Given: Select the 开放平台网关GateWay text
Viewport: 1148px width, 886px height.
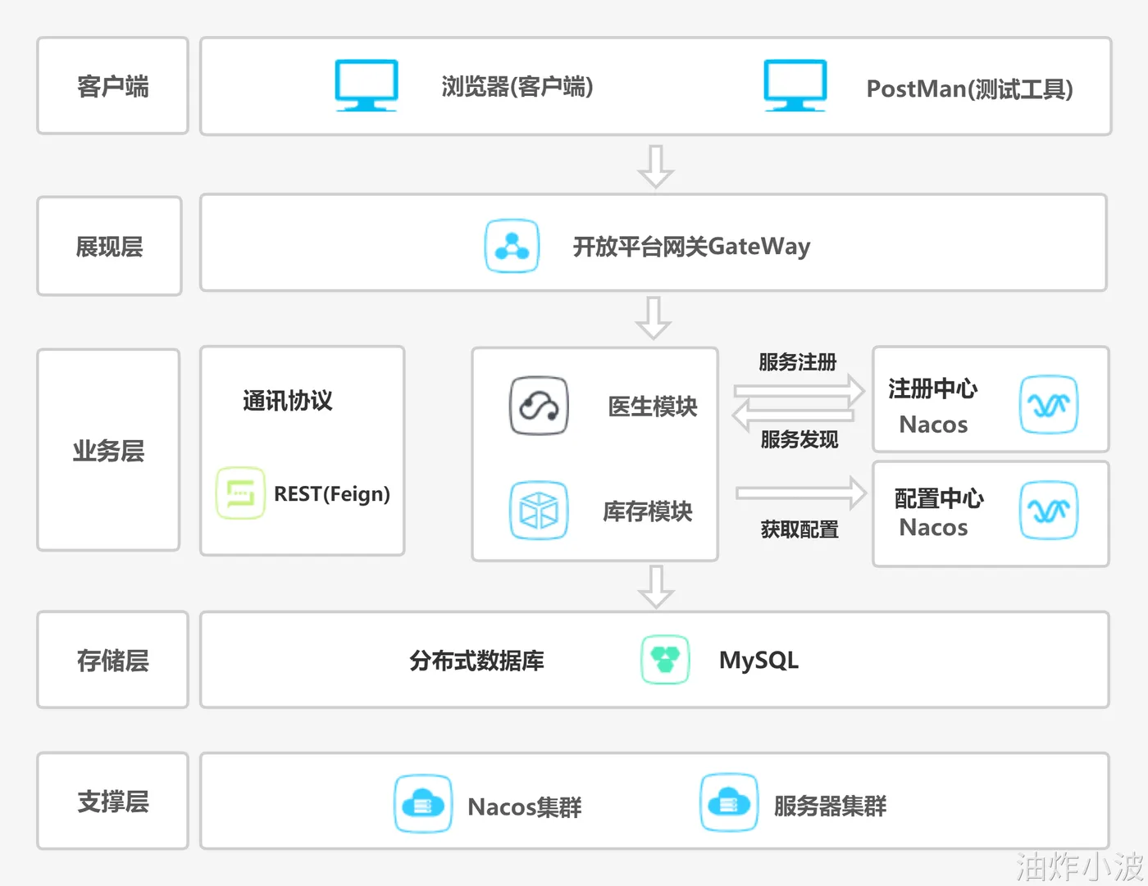Looking at the screenshot, I should (x=691, y=246).
